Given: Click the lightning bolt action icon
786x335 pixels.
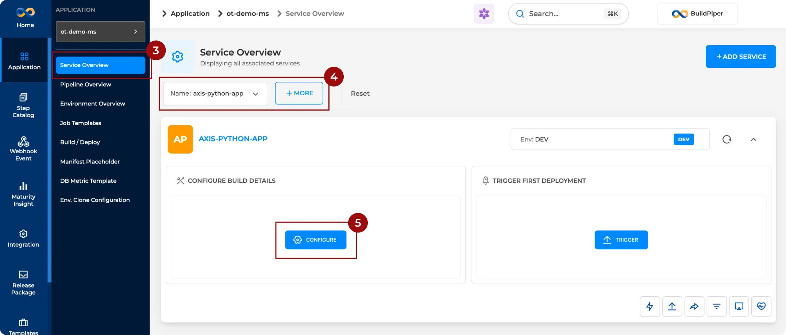Looking at the screenshot, I should pos(650,307).
